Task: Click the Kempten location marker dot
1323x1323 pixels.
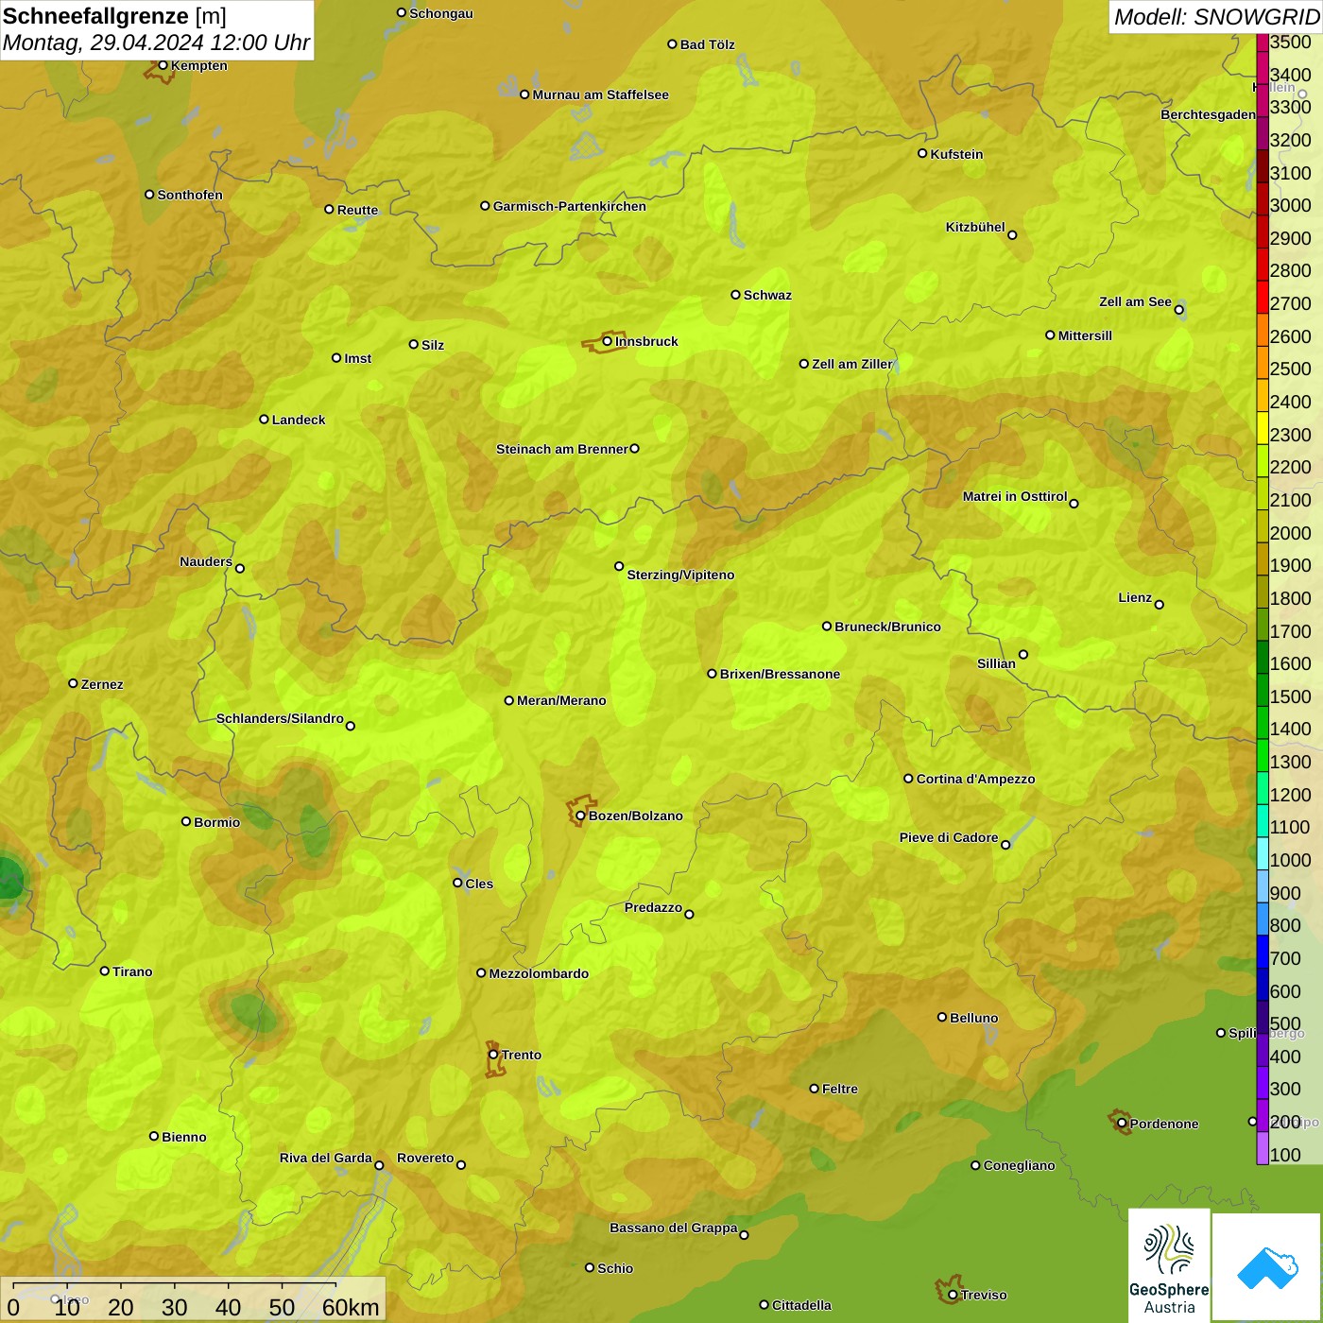Action: pos(163,65)
